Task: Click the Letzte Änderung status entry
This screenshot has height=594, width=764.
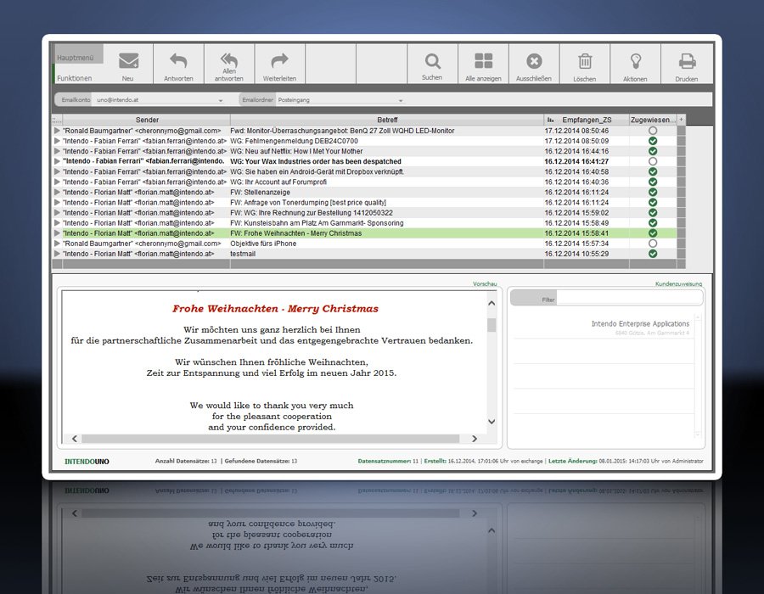Action: 626,461
